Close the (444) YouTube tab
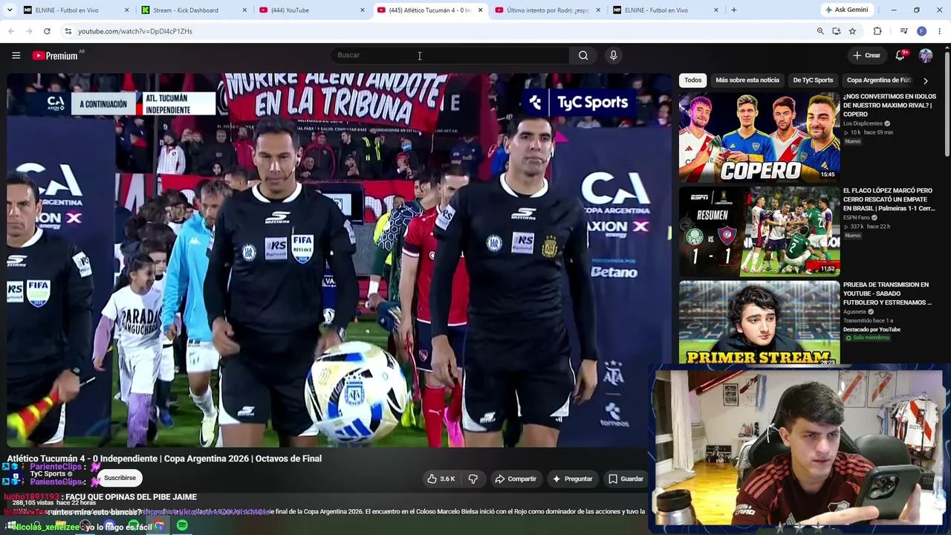951x535 pixels. pos(363,10)
